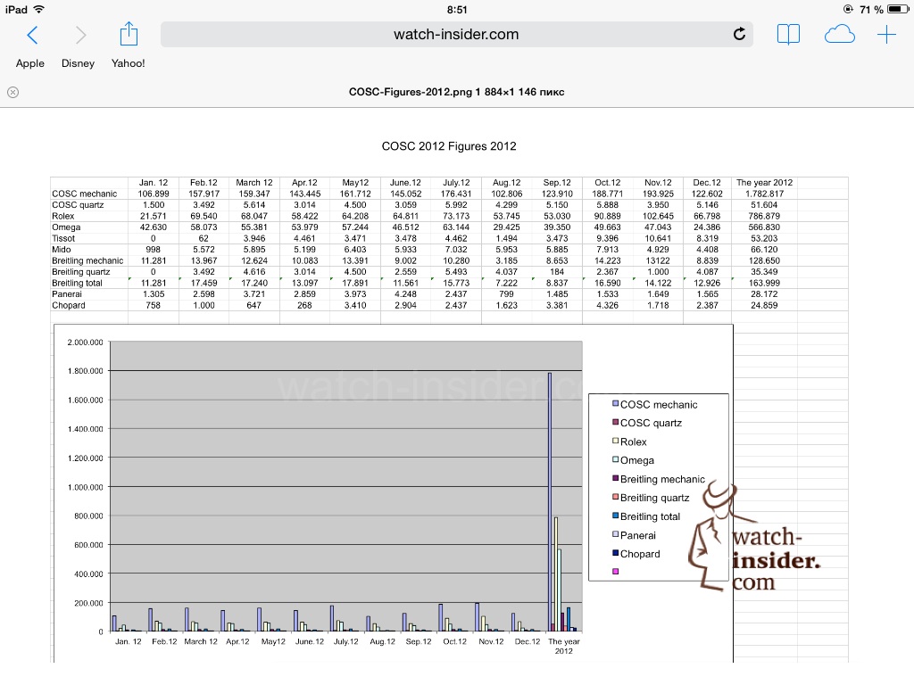Open the Apple bookmark

(30, 63)
